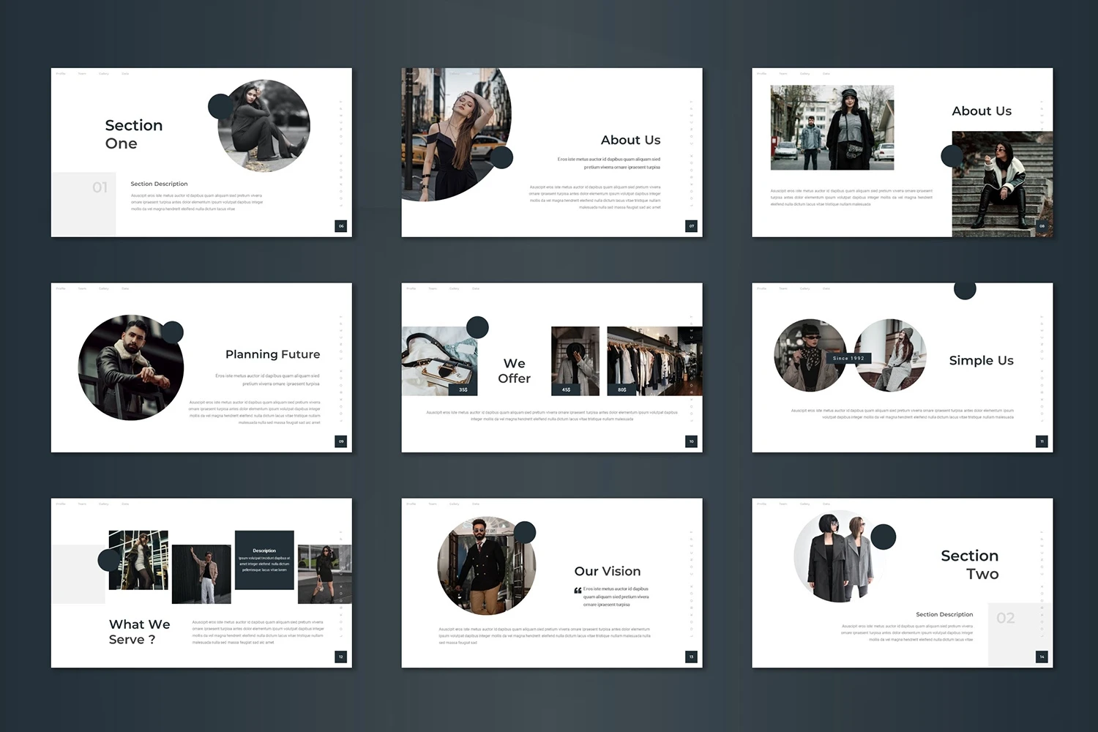Click page badge 14 on Section Two slide

tap(1042, 657)
